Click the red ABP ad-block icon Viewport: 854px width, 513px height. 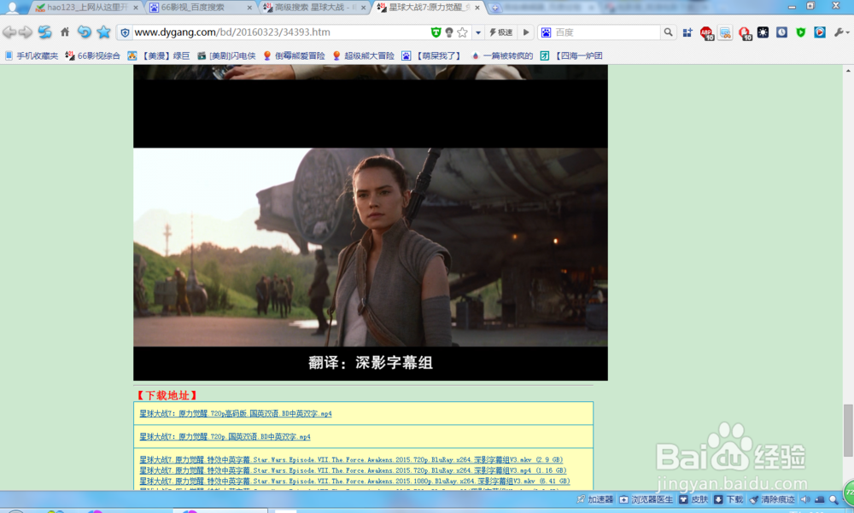click(x=706, y=33)
